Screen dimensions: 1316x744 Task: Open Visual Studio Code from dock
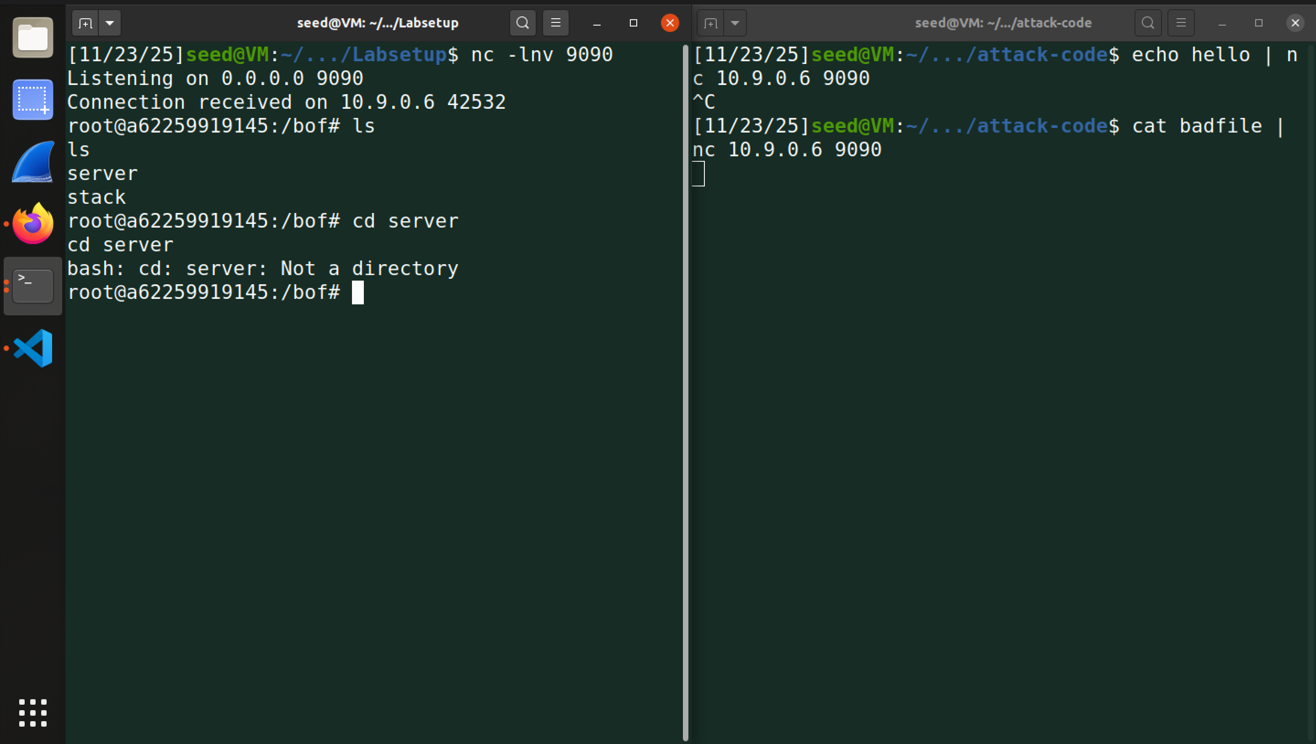(x=33, y=348)
